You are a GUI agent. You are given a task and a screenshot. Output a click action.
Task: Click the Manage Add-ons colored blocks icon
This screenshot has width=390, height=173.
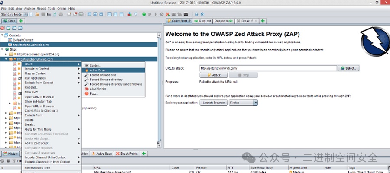(129, 14)
